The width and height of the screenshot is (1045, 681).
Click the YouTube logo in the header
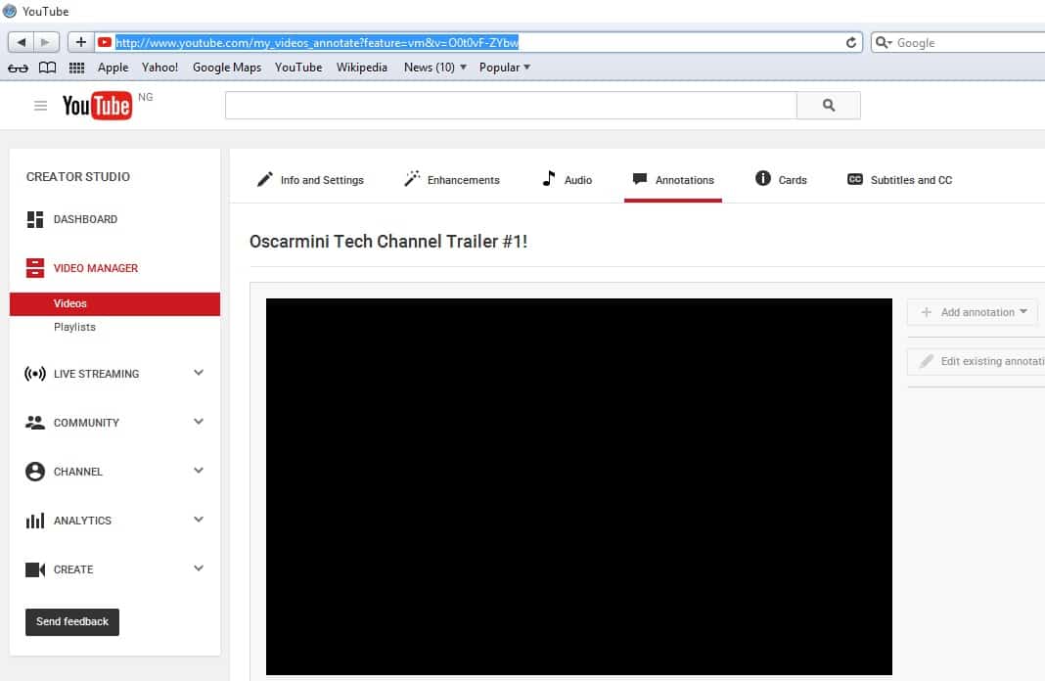click(x=97, y=106)
